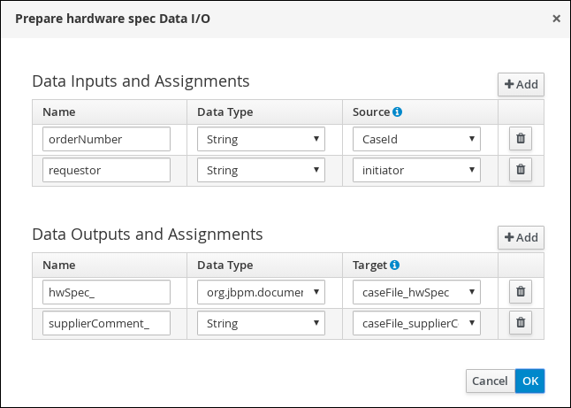Edit the orderNumber name field

click(x=106, y=139)
